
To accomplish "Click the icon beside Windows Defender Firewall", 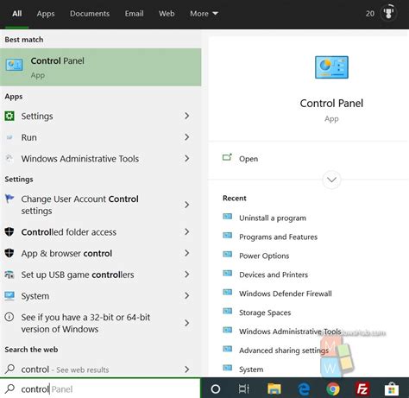I will [x=227, y=292].
